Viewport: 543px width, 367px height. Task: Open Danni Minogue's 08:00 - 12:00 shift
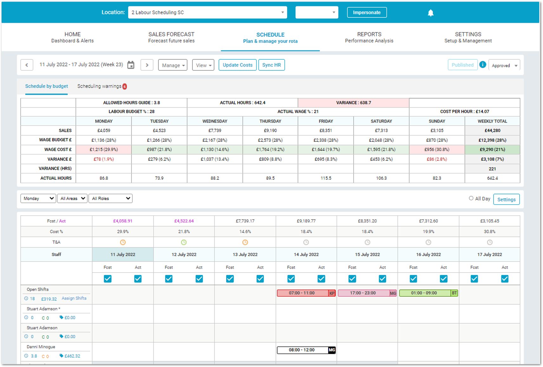tap(302, 350)
